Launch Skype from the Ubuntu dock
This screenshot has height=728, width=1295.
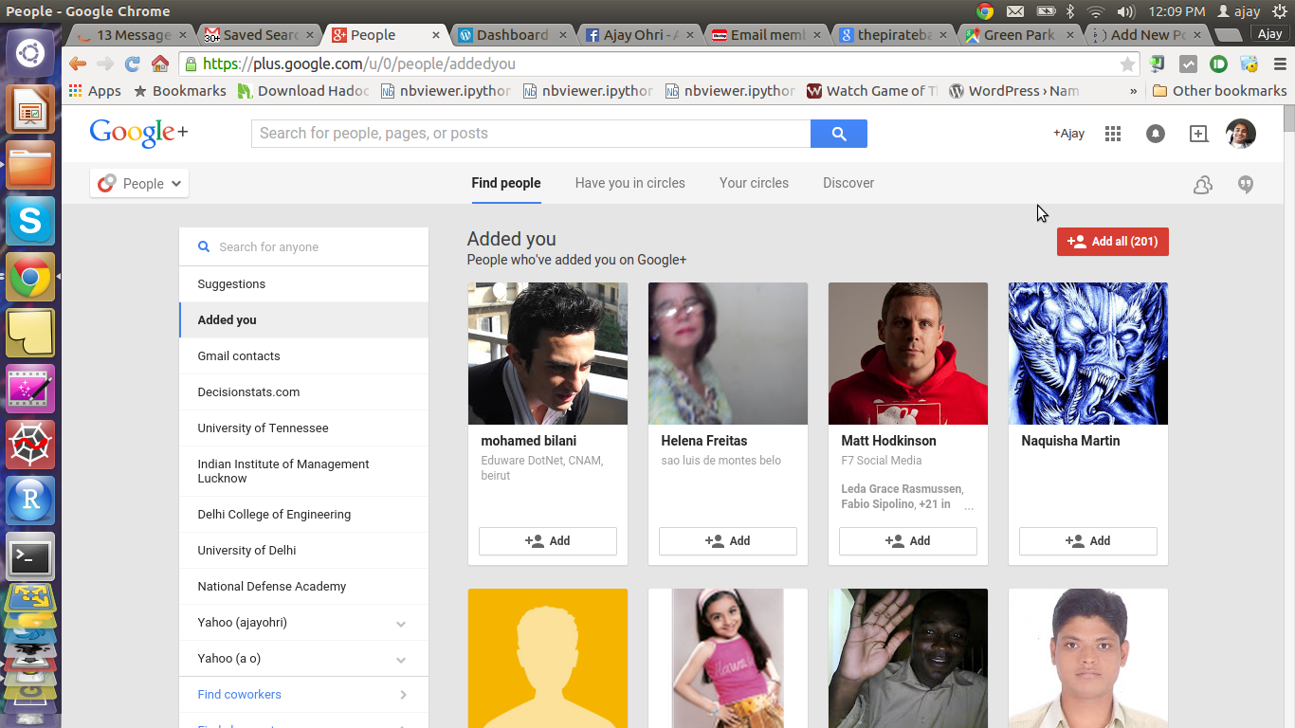(x=30, y=222)
